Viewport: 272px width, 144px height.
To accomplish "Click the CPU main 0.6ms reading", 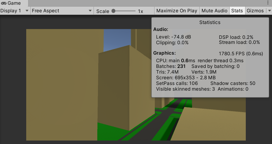I will pyautogui.click(x=176, y=61).
